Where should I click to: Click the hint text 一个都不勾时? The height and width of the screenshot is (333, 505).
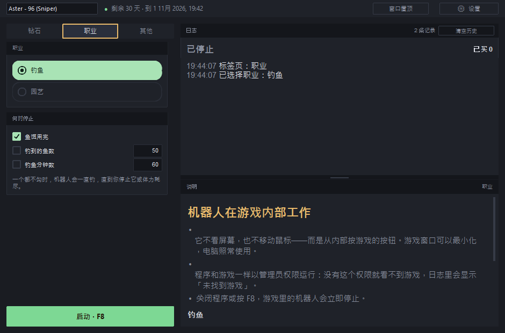(x=86, y=183)
